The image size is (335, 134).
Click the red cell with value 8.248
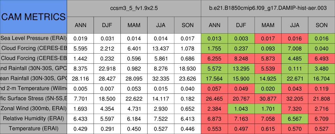[x=241, y=59]
